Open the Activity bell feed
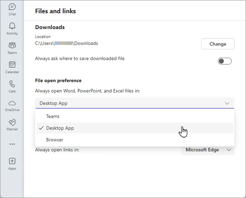 point(12,29)
